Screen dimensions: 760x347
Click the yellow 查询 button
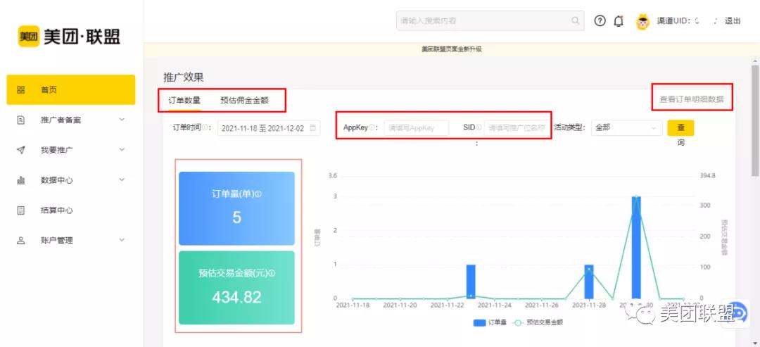point(680,128)
